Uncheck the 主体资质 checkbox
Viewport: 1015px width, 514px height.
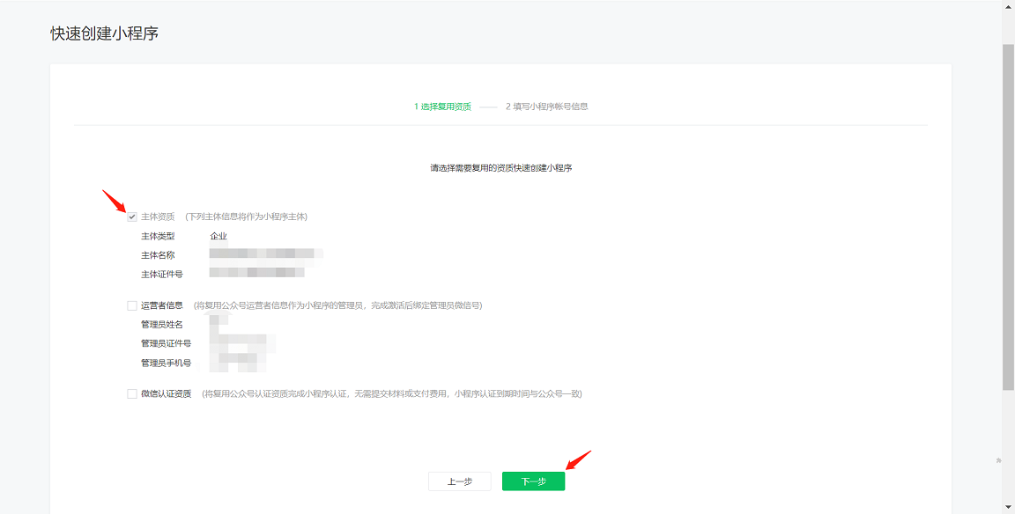(132, 217)
